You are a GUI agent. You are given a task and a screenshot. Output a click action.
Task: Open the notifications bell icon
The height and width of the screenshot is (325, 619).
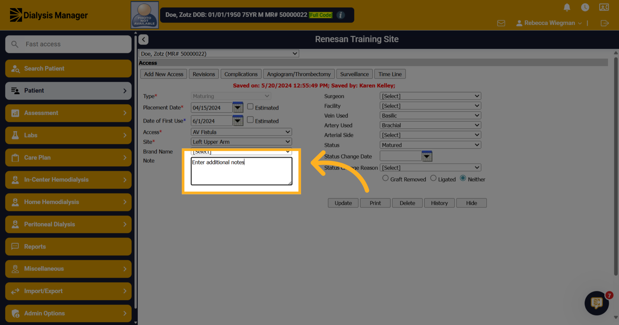tap(567, 7)
